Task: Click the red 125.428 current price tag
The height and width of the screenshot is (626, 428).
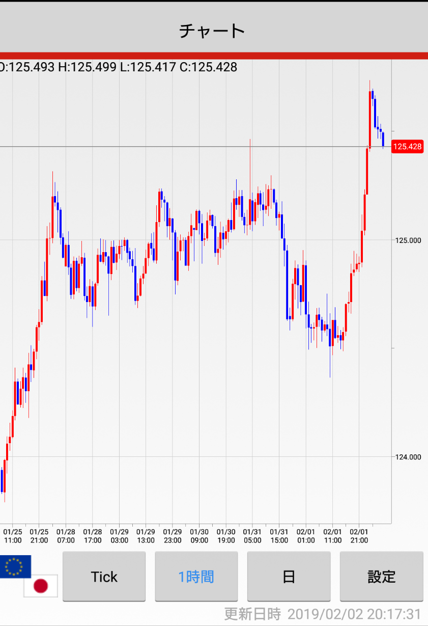Action: [x=407, y=147]
